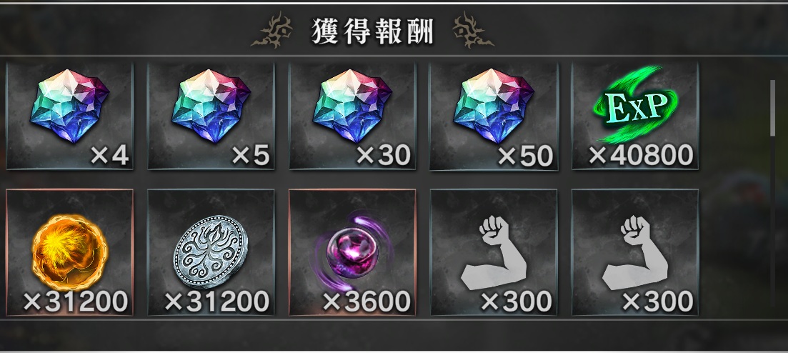
Task: Click the ×50 quantity label
Action: click(524, 156)
